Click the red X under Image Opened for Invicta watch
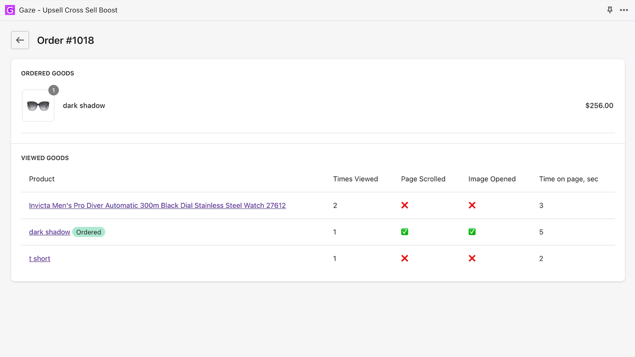The width and height of the screenshot is (635, 357). tap(472, 205)
